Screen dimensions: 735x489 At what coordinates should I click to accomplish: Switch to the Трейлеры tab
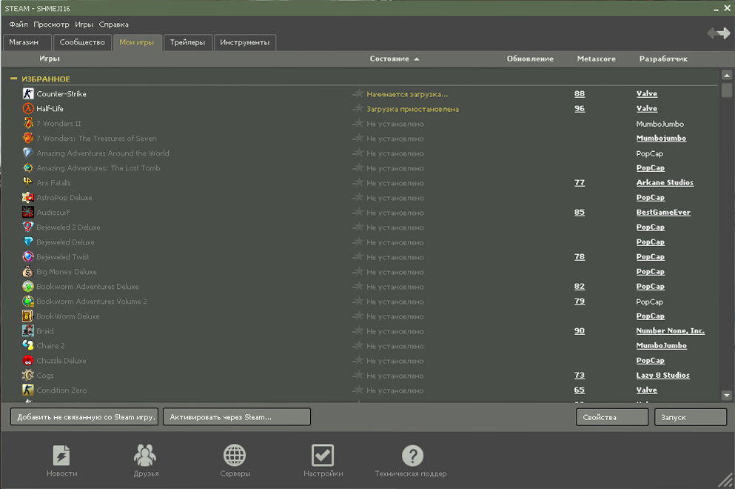(x=187, y=42)
